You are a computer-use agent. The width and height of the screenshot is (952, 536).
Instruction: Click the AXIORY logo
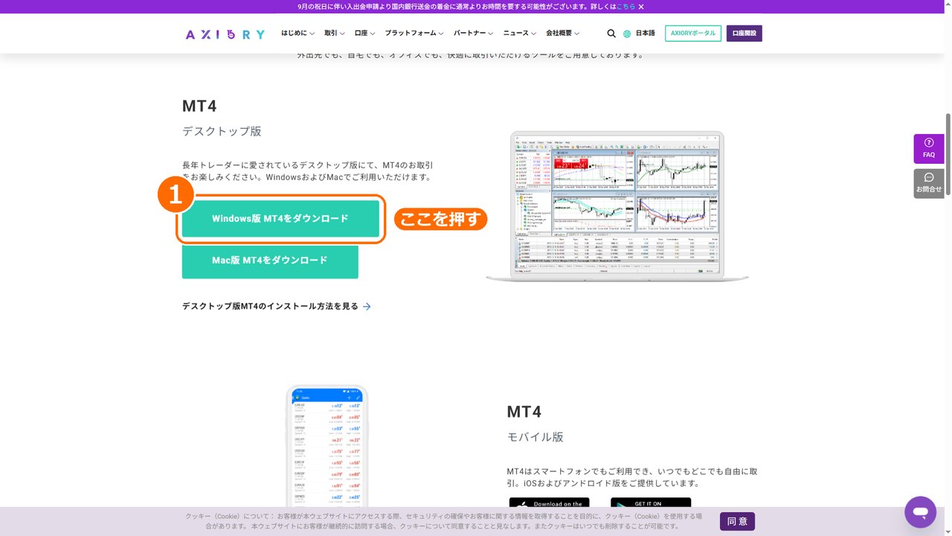pos(225,34)
